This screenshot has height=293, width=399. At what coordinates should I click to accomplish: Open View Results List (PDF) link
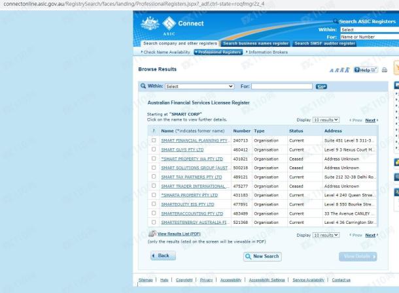pos(179,234)
